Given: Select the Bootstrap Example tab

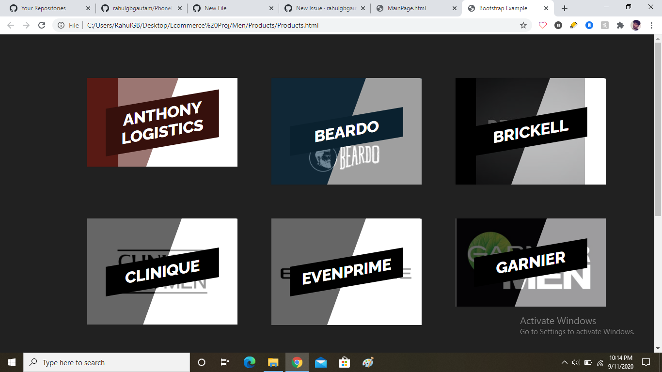Looking at the screenshot, I should (503, 8).
